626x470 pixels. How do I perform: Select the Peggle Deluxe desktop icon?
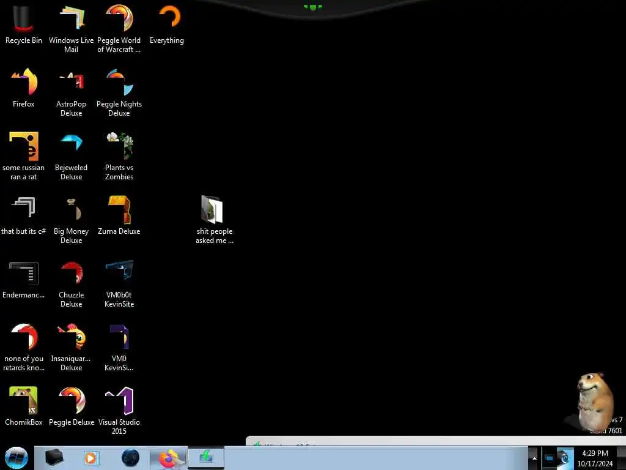point(71,406)
